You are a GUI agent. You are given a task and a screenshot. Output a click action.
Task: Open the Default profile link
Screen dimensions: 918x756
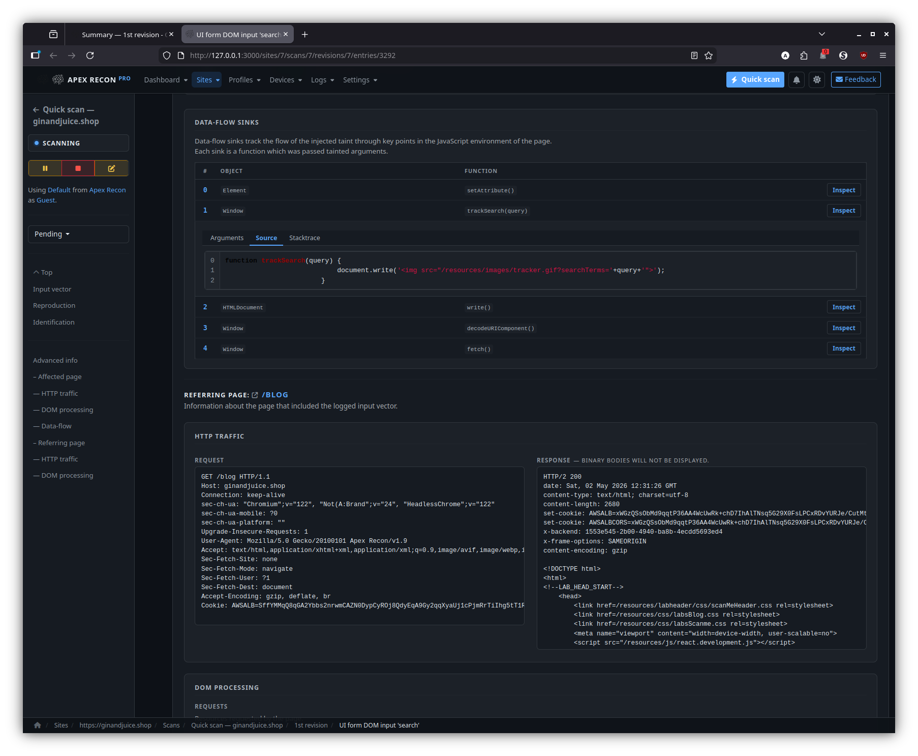coord(59,190)
